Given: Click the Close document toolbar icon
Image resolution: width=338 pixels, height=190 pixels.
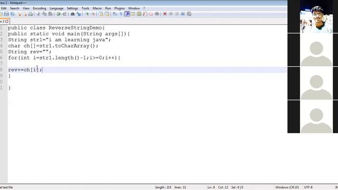Looking at the screenshot, I should 19,14.
